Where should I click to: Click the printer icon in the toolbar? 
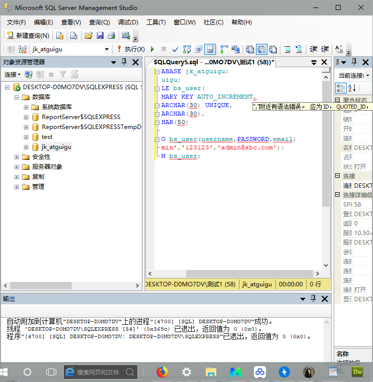[112, 35]
